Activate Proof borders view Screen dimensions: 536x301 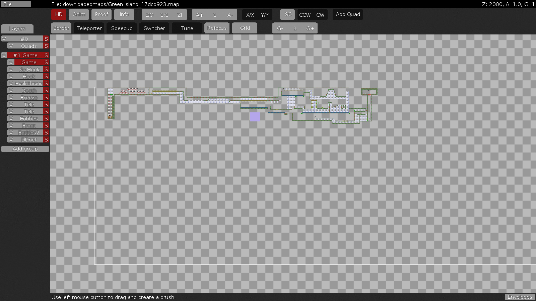coord(101,14)
